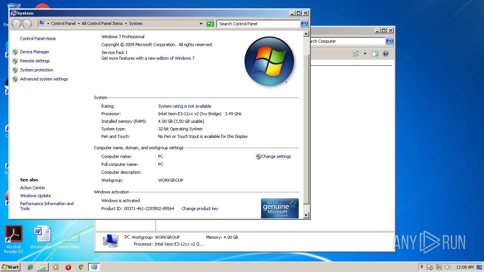
Task: Open Advanced system settings link
Action: click(44, 79)
